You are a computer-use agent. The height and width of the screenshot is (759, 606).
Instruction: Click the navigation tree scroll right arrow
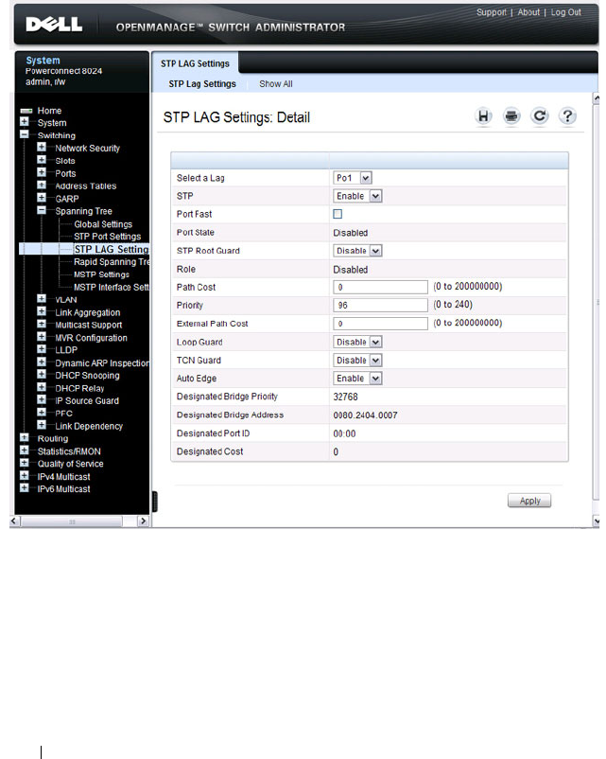tap(143, 521)
